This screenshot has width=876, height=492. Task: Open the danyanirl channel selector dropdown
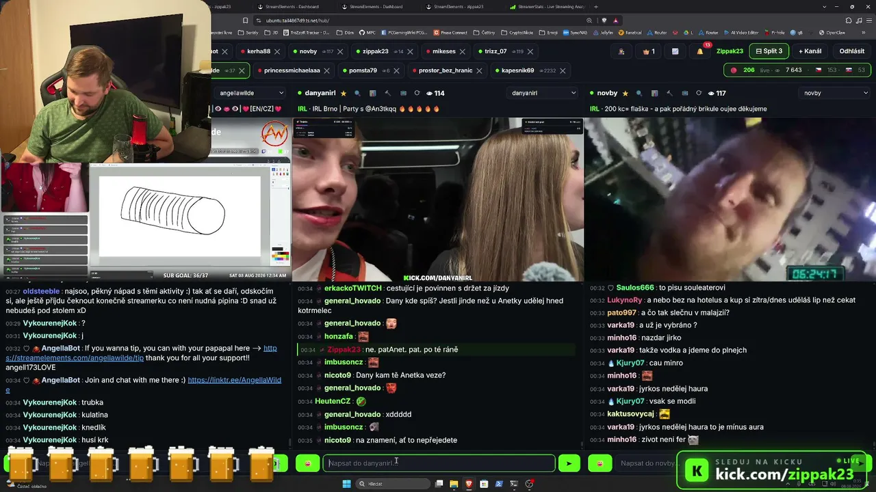click(543, 93)
